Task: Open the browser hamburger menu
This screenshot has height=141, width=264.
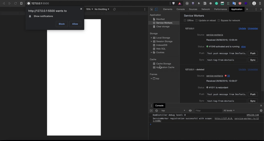Action: click(x=260, y=3)
